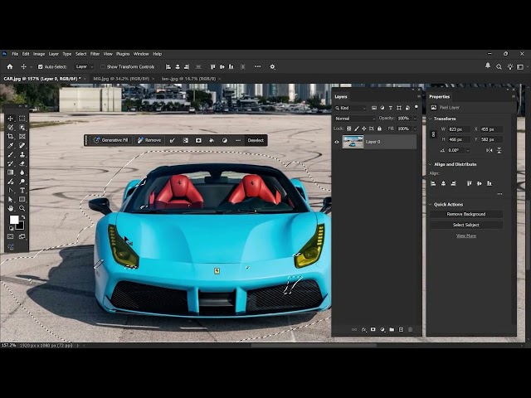Open the Image menu
Viewport: 531px width, 398px height.
[39, 54]
